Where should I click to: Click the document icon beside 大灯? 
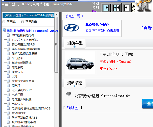8,76
